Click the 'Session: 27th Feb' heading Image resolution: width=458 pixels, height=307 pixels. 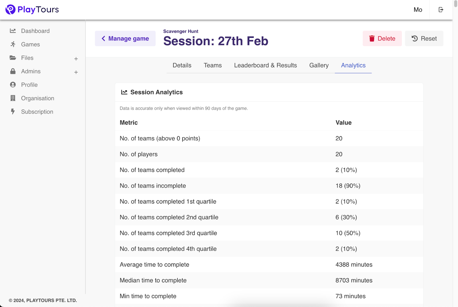coord(216,41)
